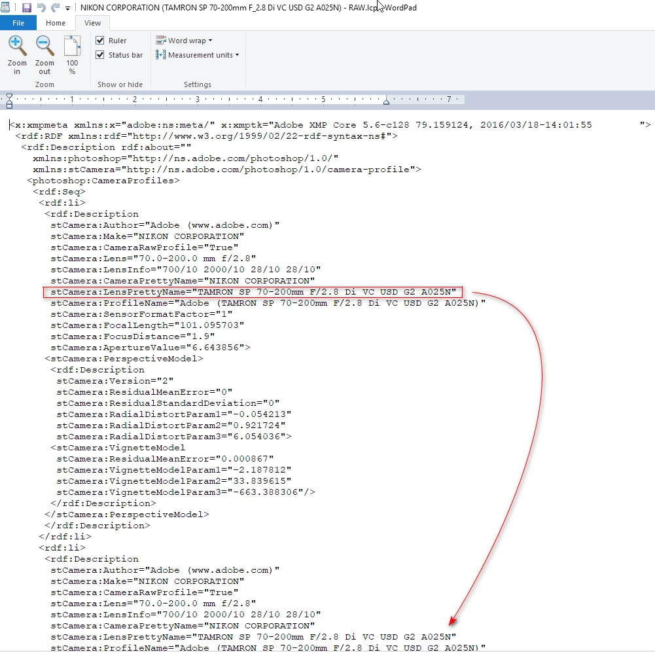Click the stCamera:SensorFormatFactor="1" line
655x652 pixels.
click(141, 314)
